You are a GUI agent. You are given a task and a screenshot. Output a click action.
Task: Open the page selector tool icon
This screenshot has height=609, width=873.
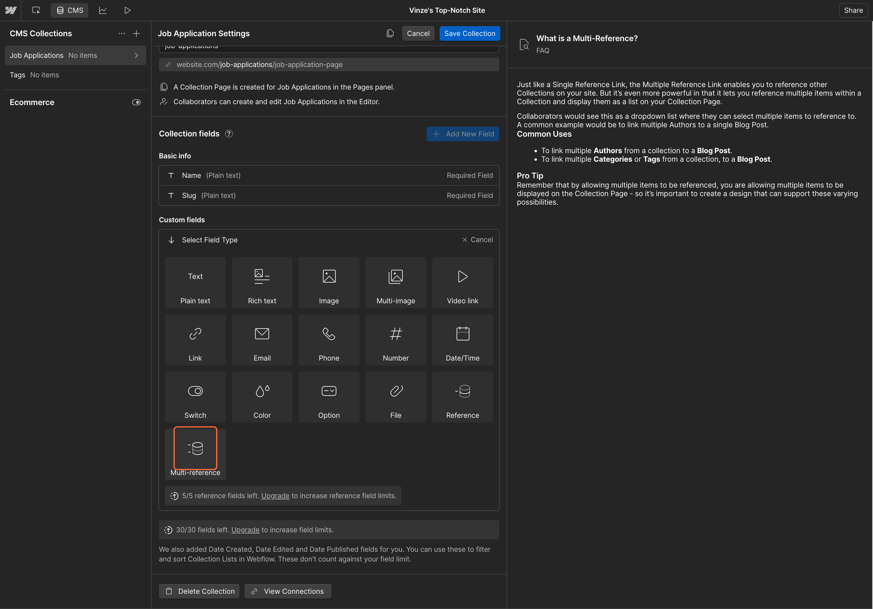click(x=36, y=10)
